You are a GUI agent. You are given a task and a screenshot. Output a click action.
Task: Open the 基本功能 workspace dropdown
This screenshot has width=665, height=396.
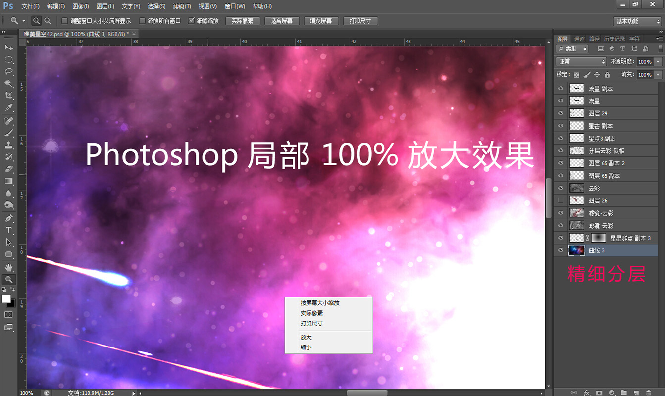point(637,21)
